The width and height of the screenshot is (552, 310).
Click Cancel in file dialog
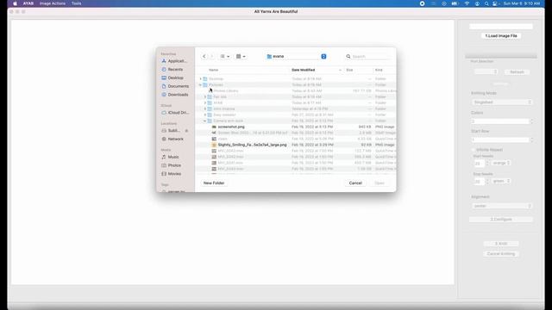point(355,183)
